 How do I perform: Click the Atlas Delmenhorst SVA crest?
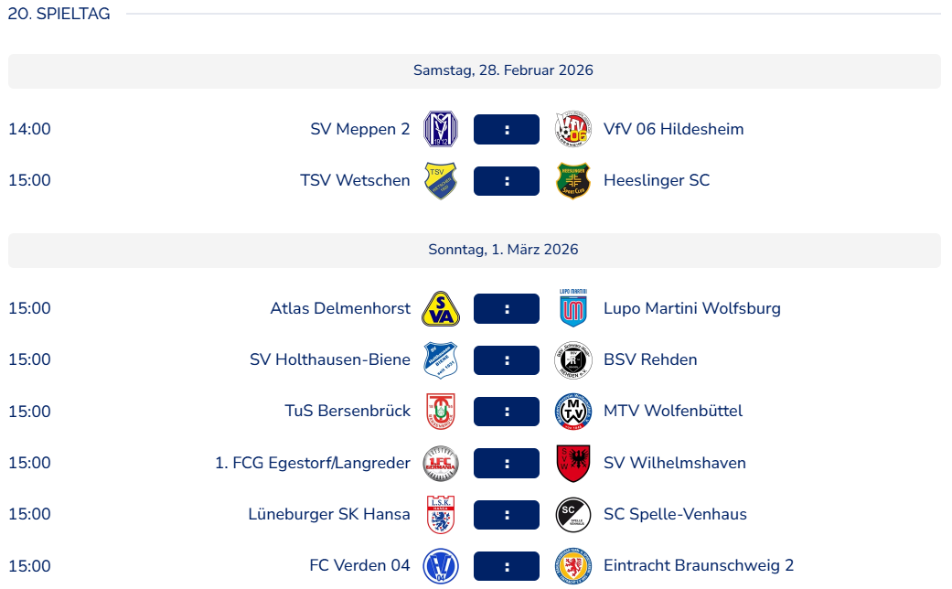440,308
